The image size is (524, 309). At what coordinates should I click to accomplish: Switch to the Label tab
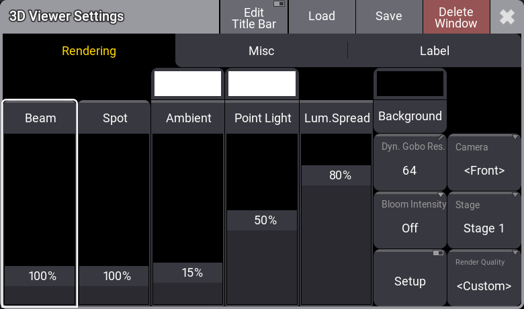pos(434,51)
